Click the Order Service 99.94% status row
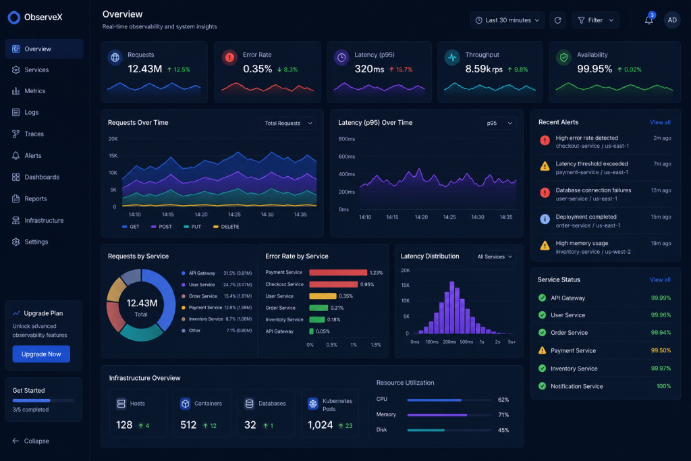The height and width of the screenshot is (461, 691). point(605,333)
